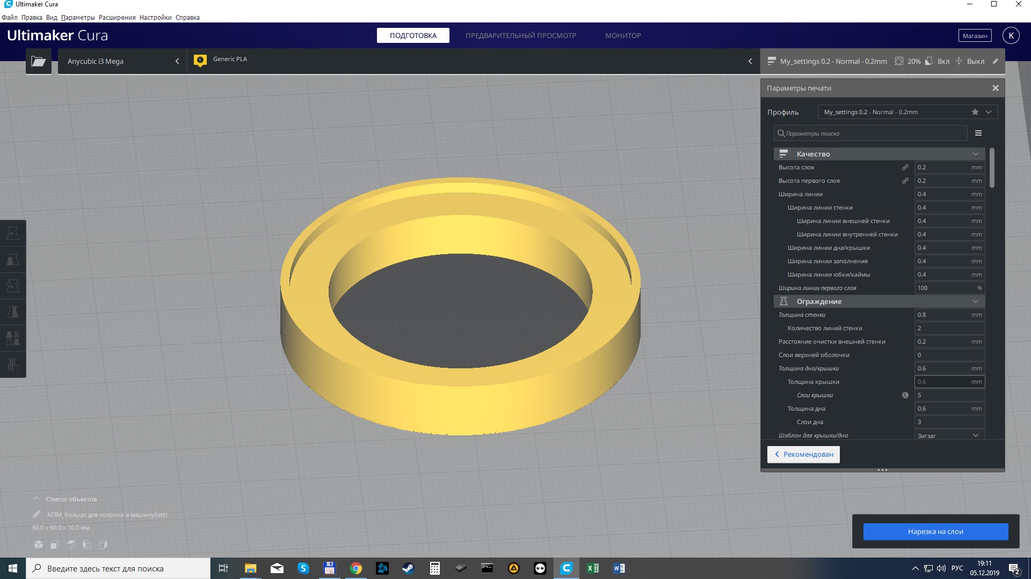The image size is (1031, 579).
Task: Open Word from the taskbar
Action: click(619, 568)
